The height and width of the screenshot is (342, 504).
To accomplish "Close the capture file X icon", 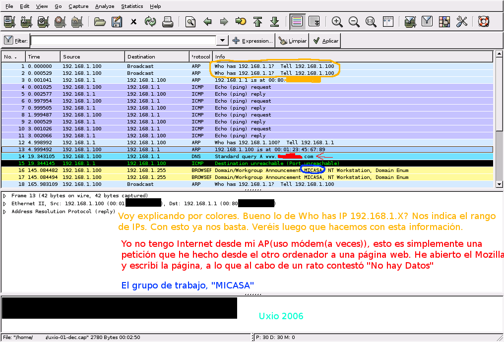I will coord(133,22).
